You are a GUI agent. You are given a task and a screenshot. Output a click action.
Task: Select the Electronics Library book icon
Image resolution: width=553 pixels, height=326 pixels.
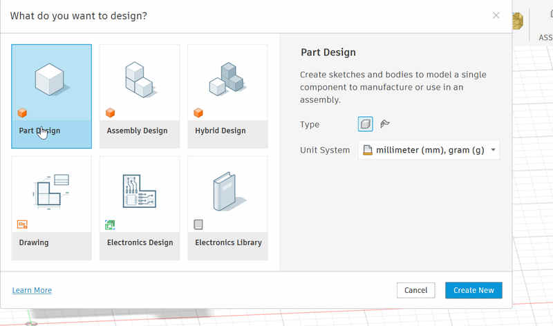tap(227, 191)
